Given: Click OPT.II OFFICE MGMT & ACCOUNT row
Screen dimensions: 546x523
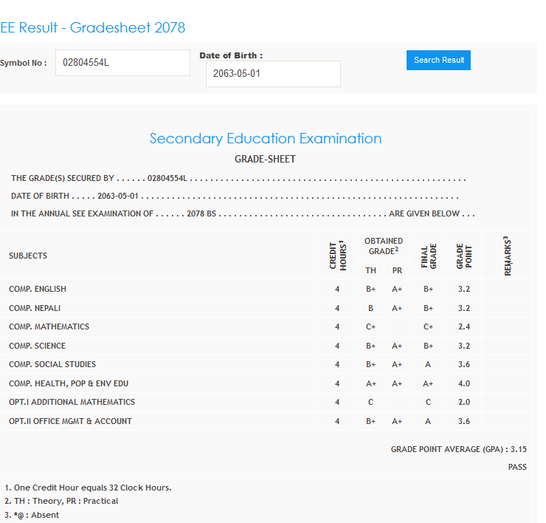Looking at the screenshot, I should (x=70, y=421).
